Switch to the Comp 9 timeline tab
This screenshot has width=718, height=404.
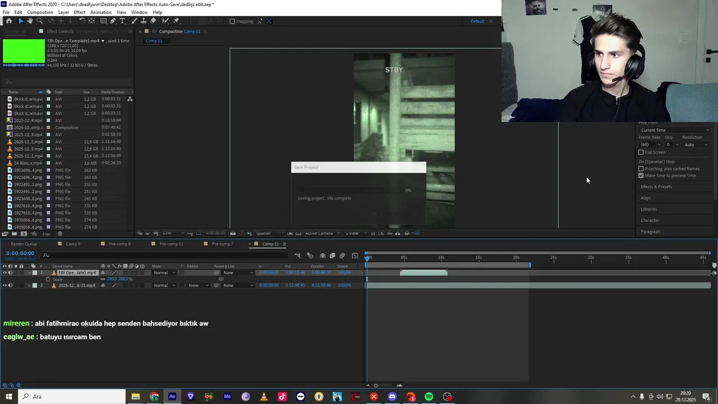[73, 244]
